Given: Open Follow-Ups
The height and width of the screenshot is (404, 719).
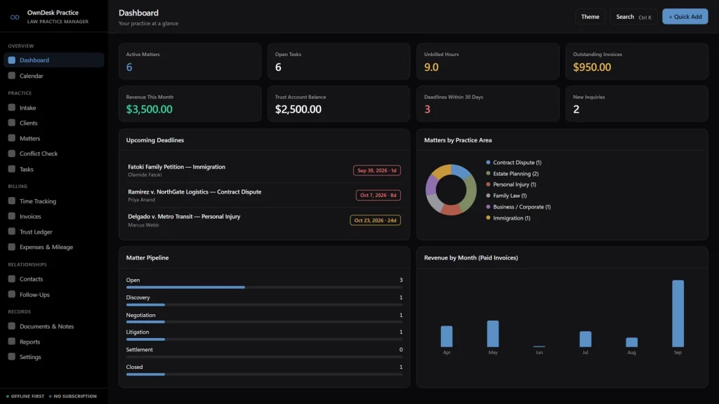Looking at the screenshot, I should click(x=53, y=294).
